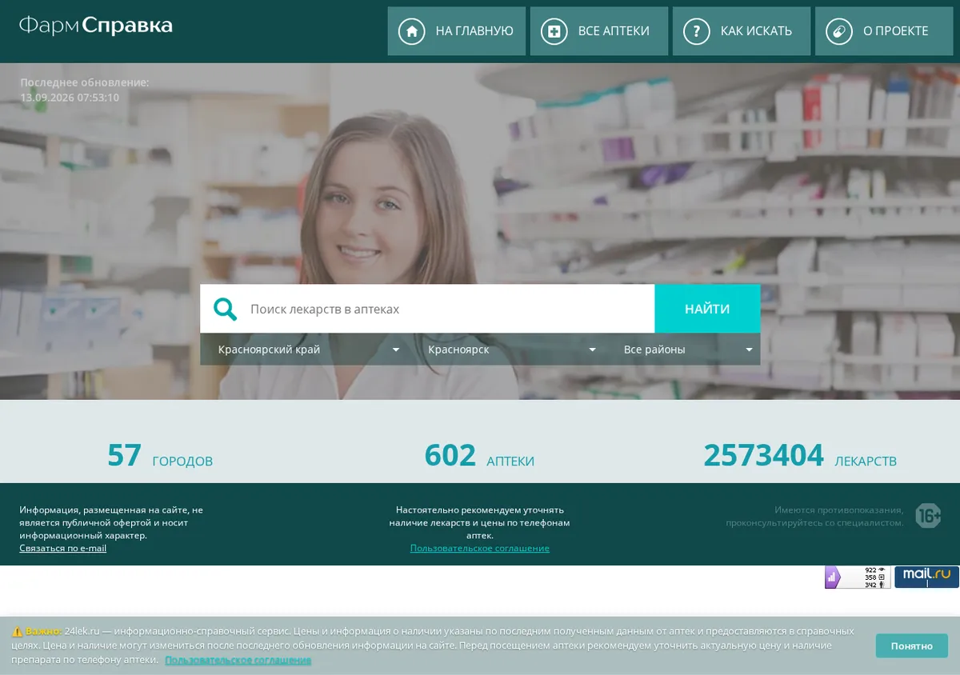Image resolution: width=960 pixels, height=675 pixels.
Task: Focus the Поиск лекарств в аптеках field
Action: [448, 309]
